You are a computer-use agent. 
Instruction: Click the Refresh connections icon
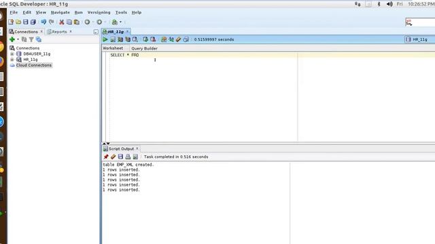pyautogui.click(x=24, y=39)
